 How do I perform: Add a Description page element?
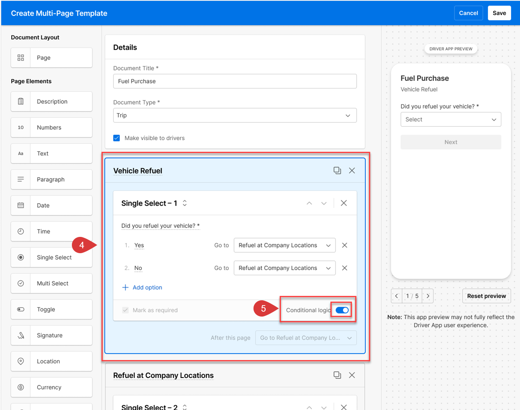52,102
